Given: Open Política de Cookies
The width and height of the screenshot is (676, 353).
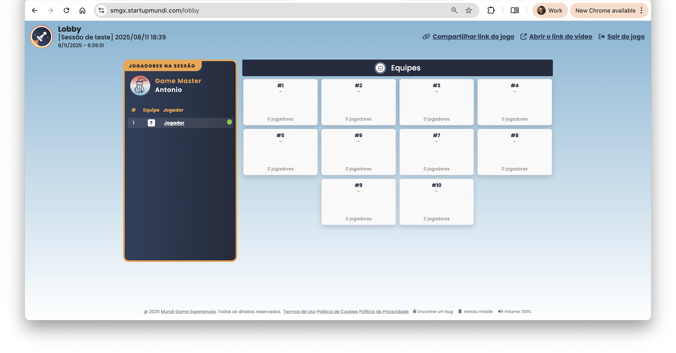Looking at the screenshot, I should point(337,312).
